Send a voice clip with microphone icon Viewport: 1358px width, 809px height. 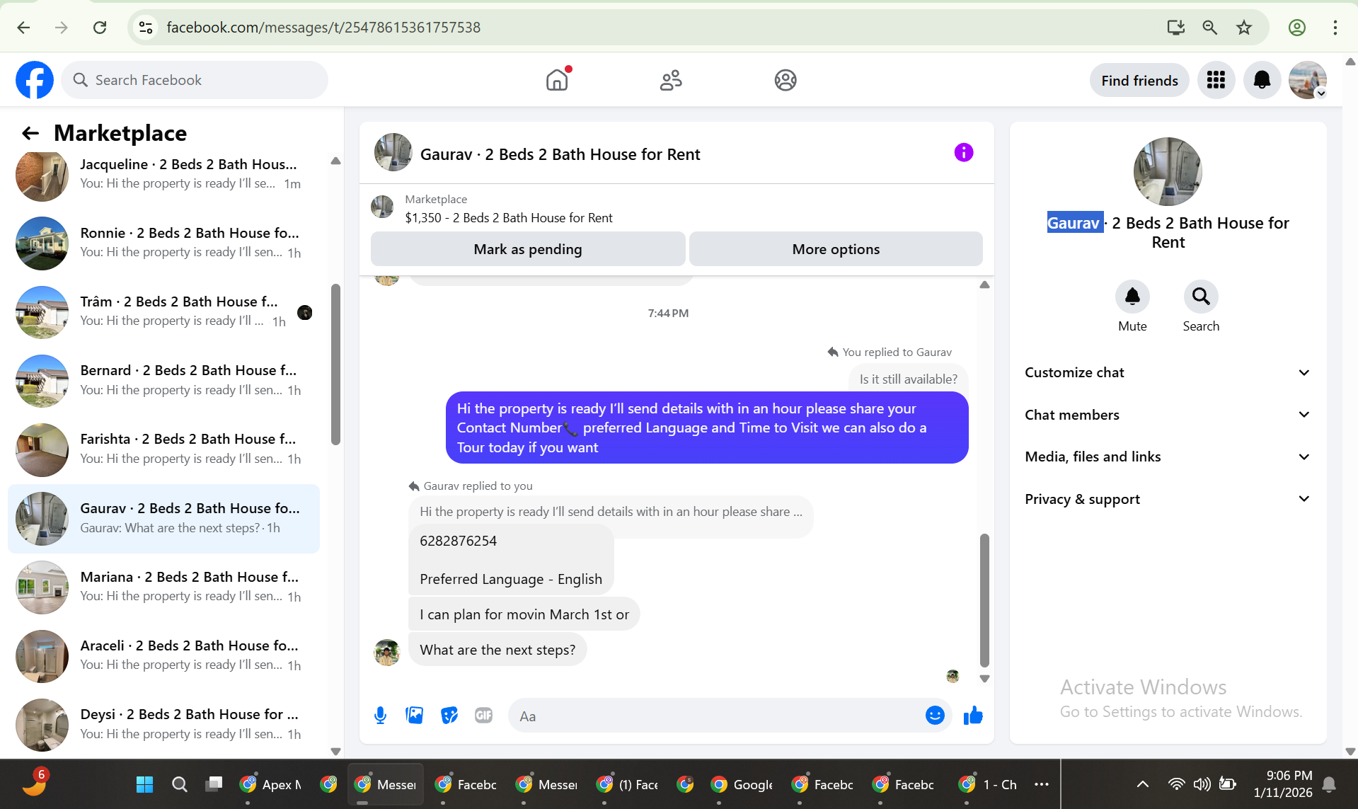point(380,716)
